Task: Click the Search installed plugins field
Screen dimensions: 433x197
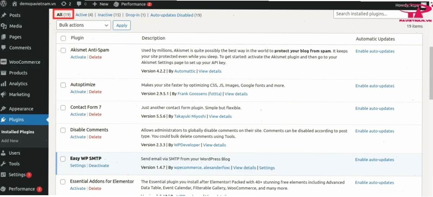Action: click(370, 14)
